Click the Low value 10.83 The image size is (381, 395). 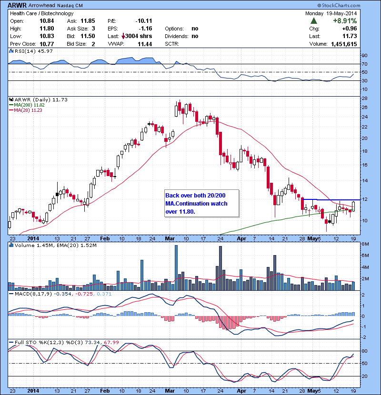[47, 36]
